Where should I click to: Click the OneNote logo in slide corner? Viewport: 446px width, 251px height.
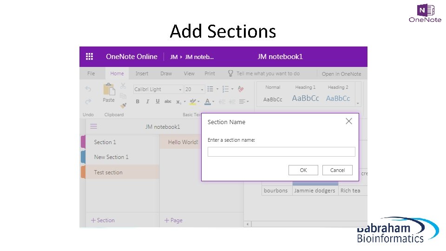point(425,13)
